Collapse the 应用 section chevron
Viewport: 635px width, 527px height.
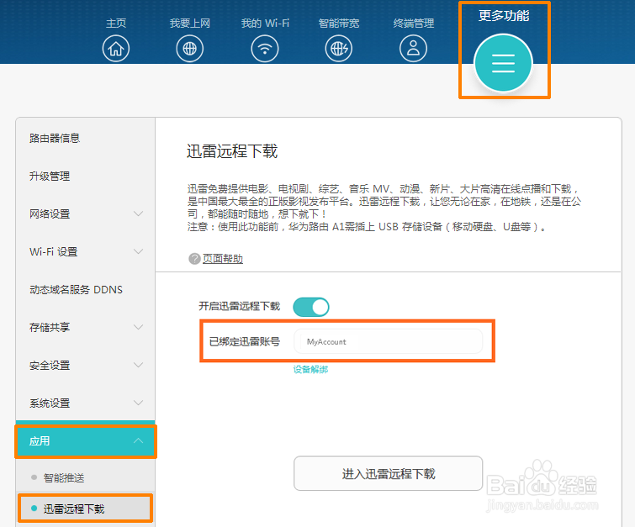(139, 440)
